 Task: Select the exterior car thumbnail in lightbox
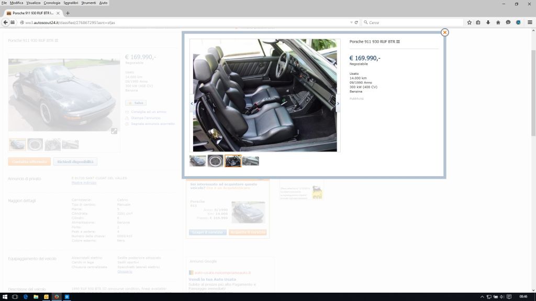198,161
